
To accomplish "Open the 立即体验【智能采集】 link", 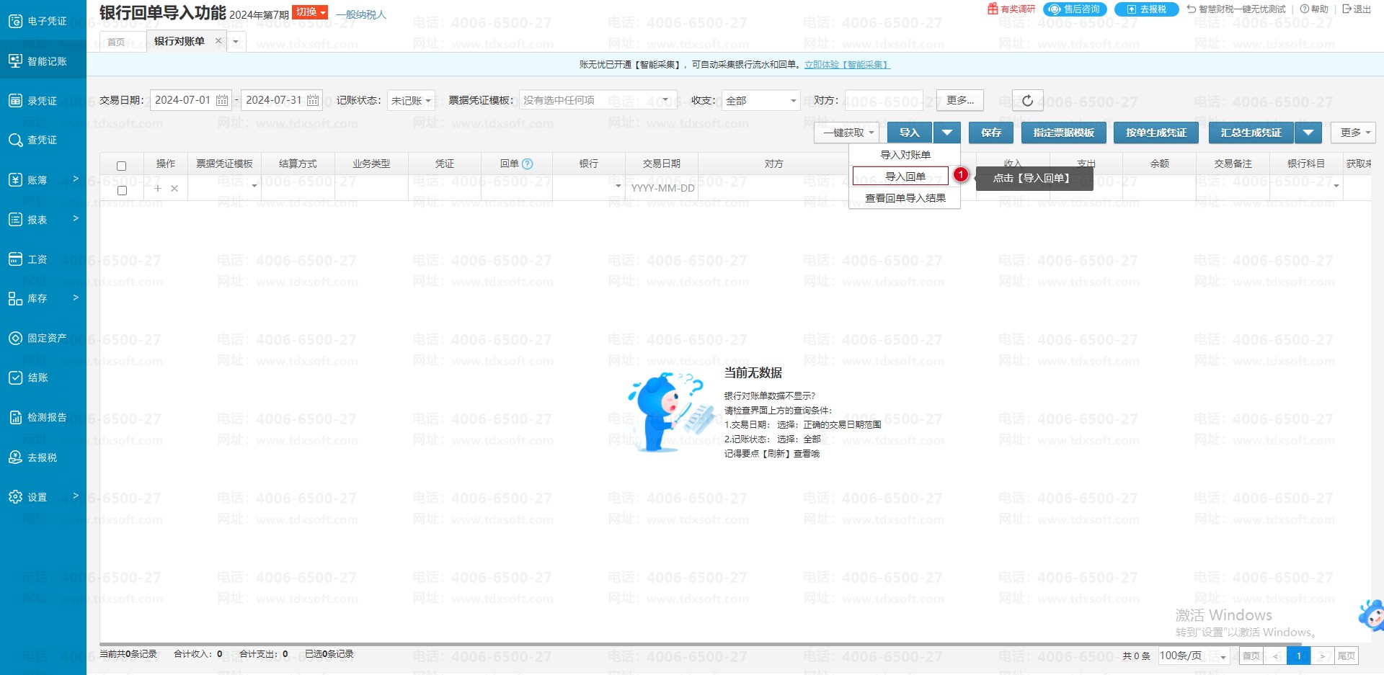I will click(x=847, y=65).
